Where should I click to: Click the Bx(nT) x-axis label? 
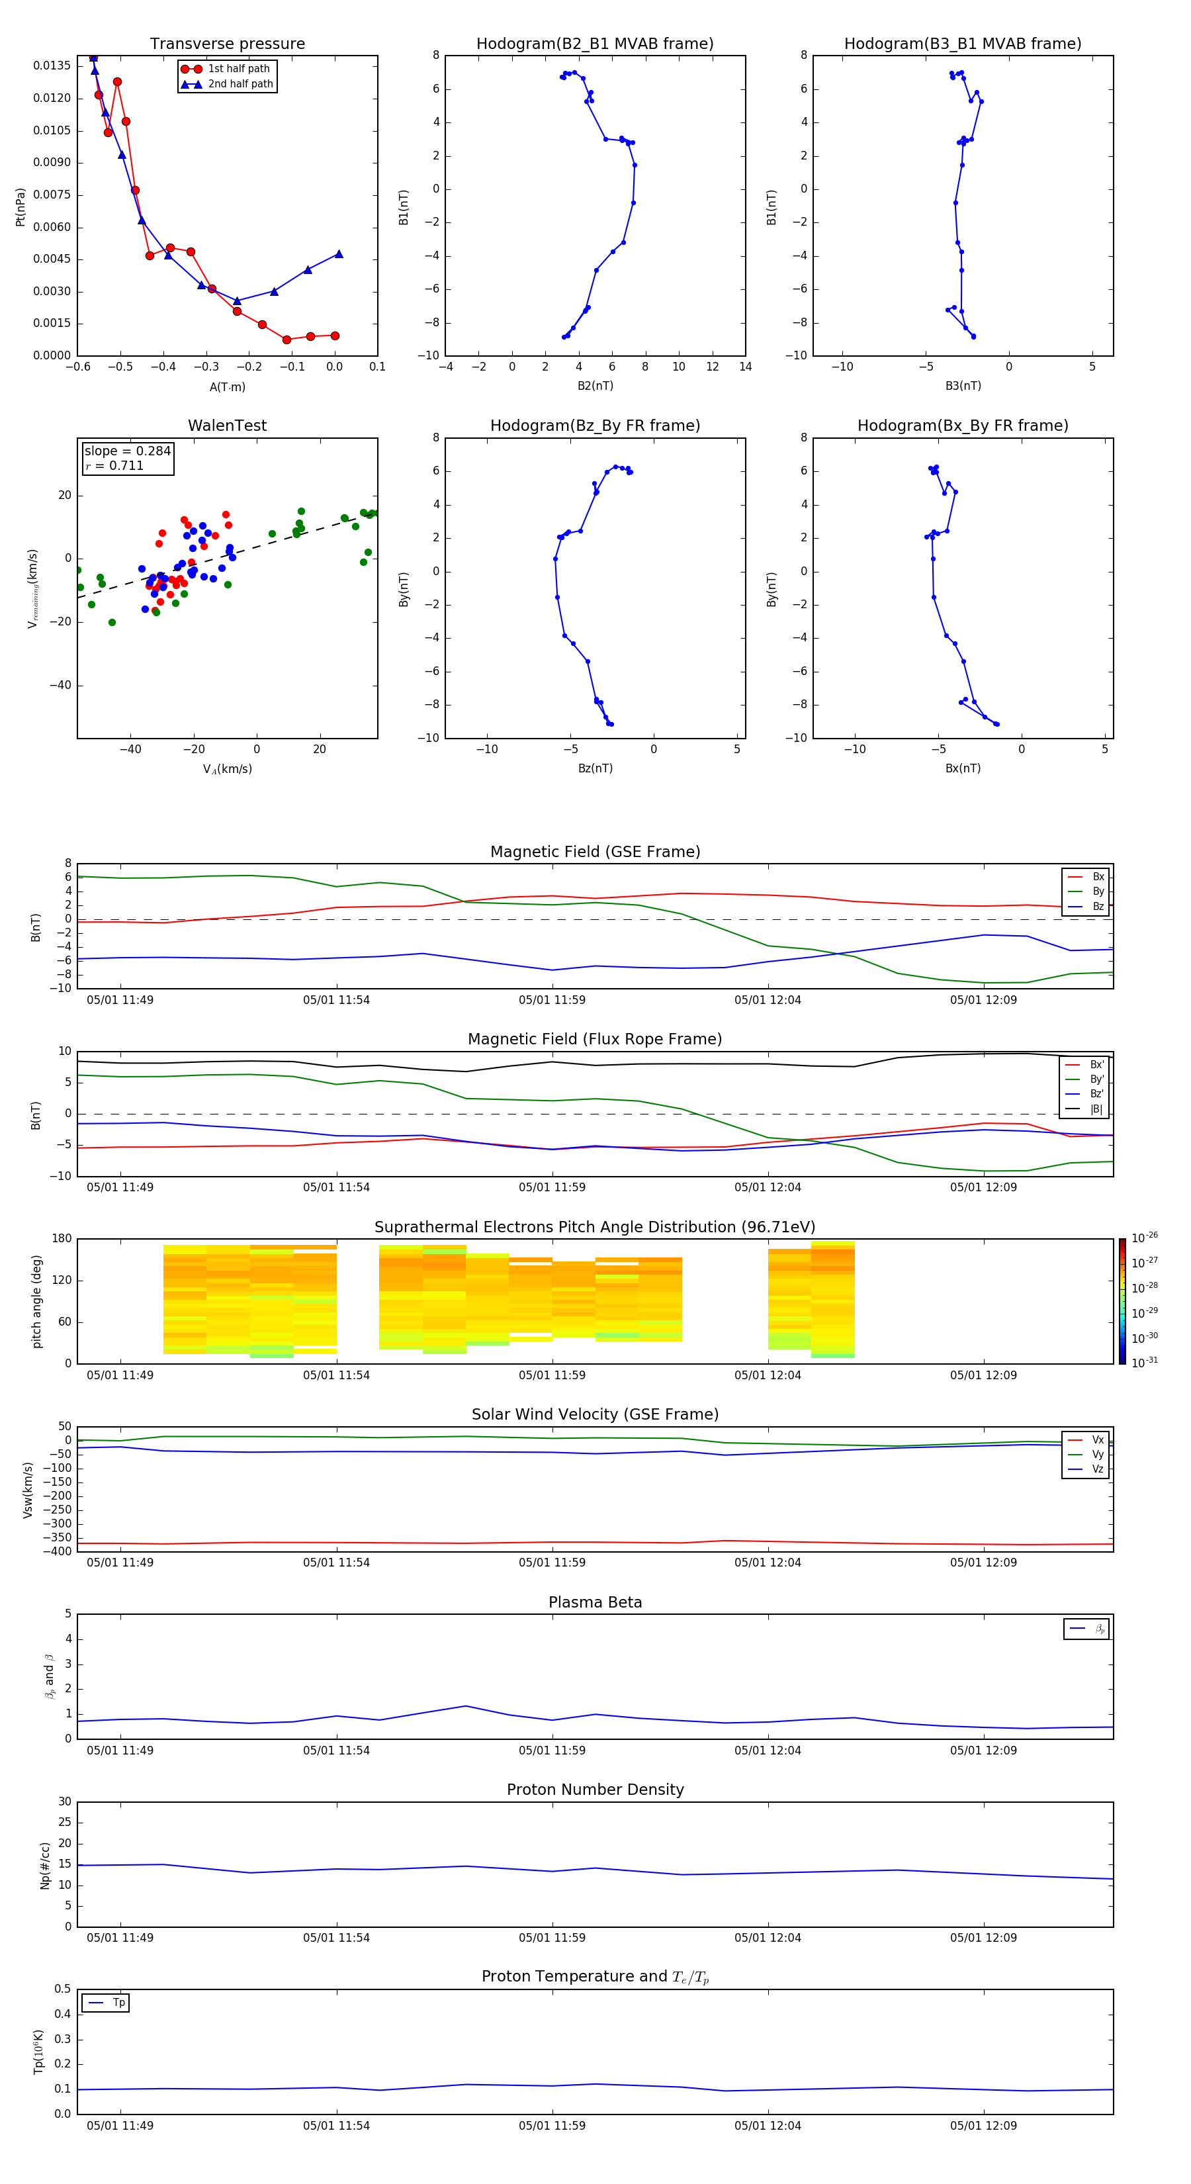click(x=963, y=768)
